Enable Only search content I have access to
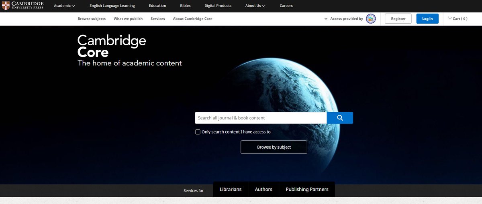The height and width of the screenshot is (204, 482). point(198,132)
